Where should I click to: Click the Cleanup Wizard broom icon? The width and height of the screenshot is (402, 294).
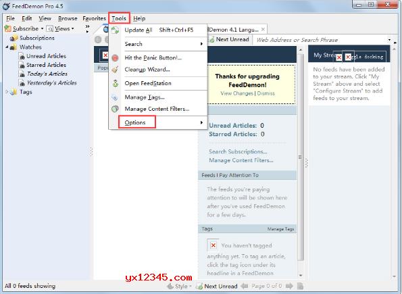[x=115, y=69]
